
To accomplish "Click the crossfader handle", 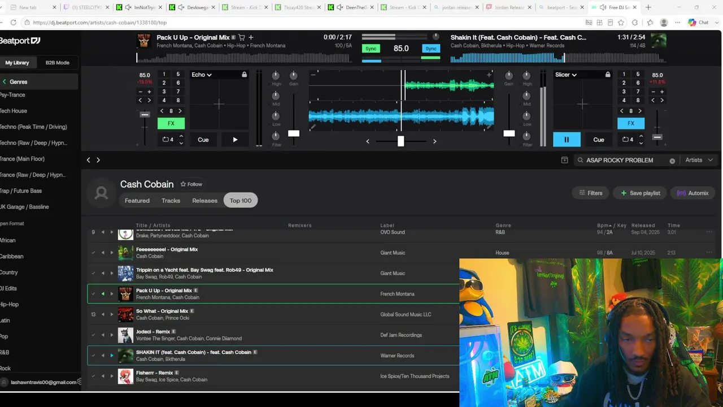I will pos(400,141).
